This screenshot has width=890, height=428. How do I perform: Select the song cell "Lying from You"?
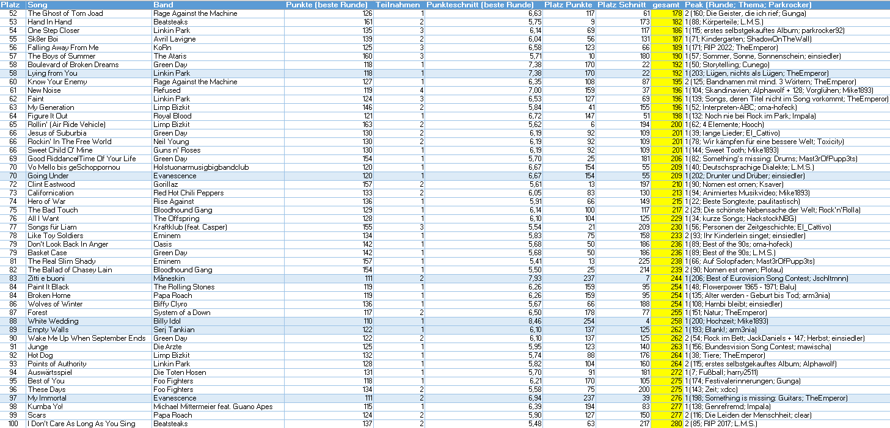point(89,73)
